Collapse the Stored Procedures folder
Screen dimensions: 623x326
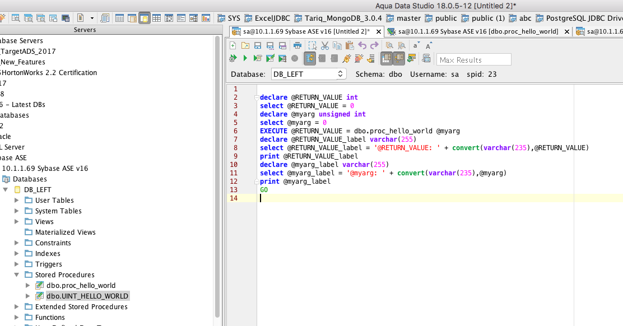pyautogui.click(x=17, y=275)
